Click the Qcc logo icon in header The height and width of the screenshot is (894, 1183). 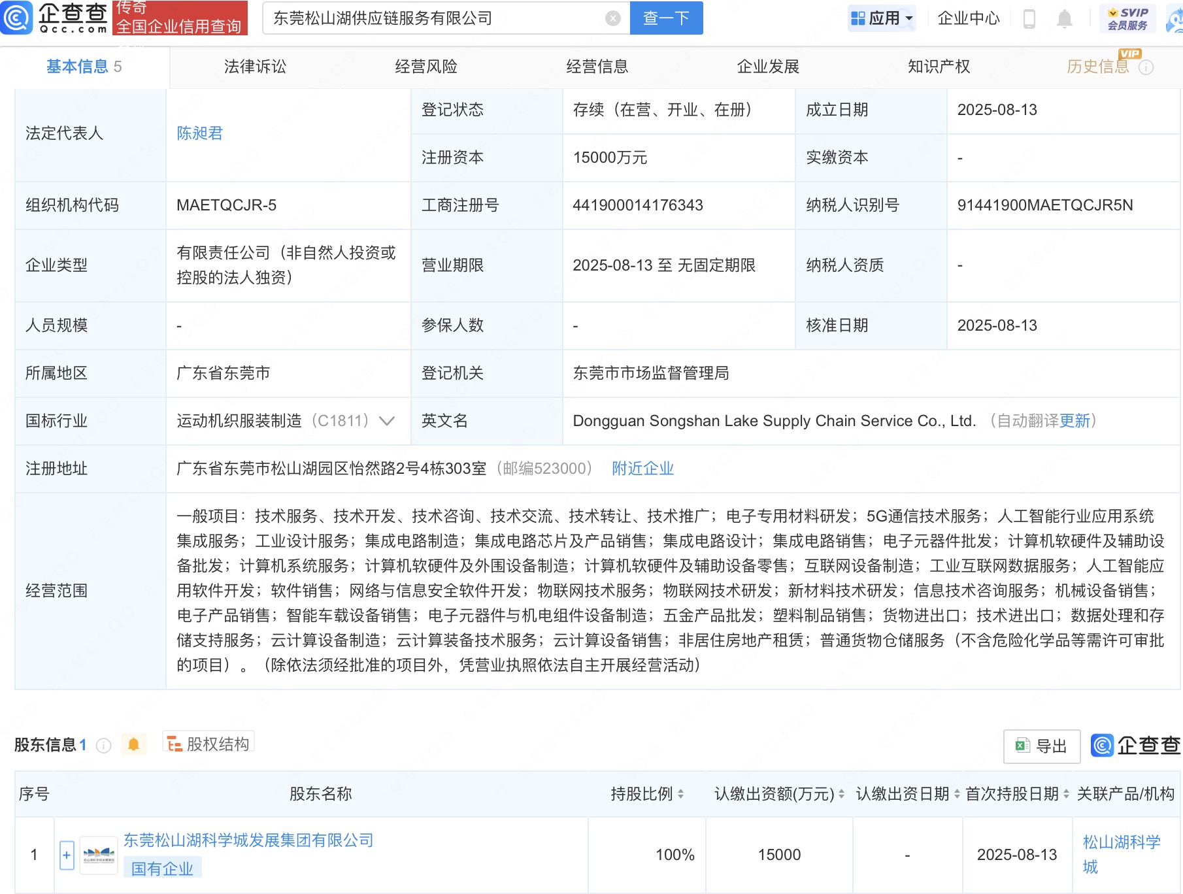[x=17, y=18]
